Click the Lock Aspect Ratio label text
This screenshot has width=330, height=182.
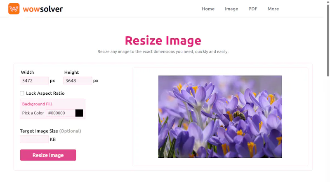tap(45, 93)
